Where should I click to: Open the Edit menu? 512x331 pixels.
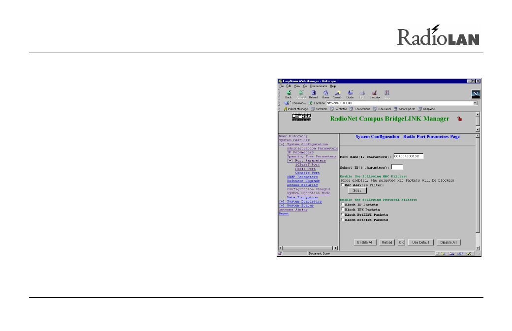pyautogui.click(x=288, y=86)
